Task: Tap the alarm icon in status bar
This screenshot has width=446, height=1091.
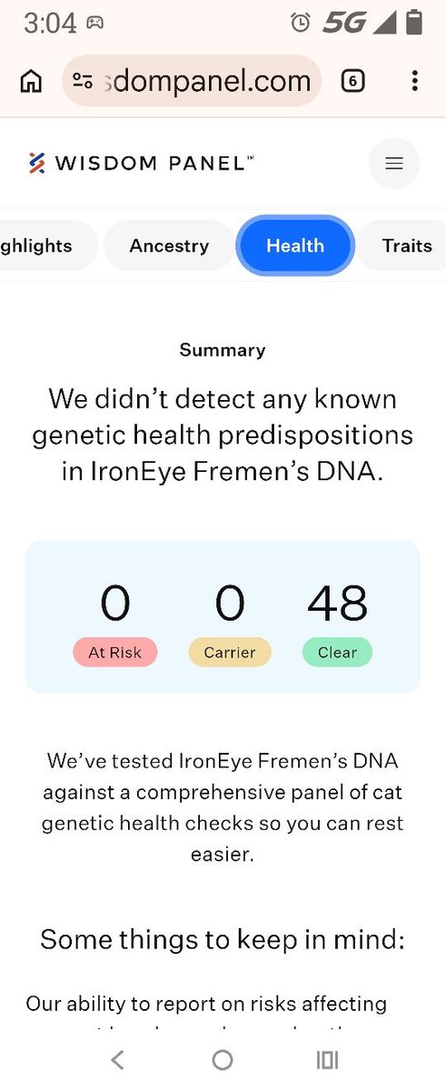Action: (301, 24)
